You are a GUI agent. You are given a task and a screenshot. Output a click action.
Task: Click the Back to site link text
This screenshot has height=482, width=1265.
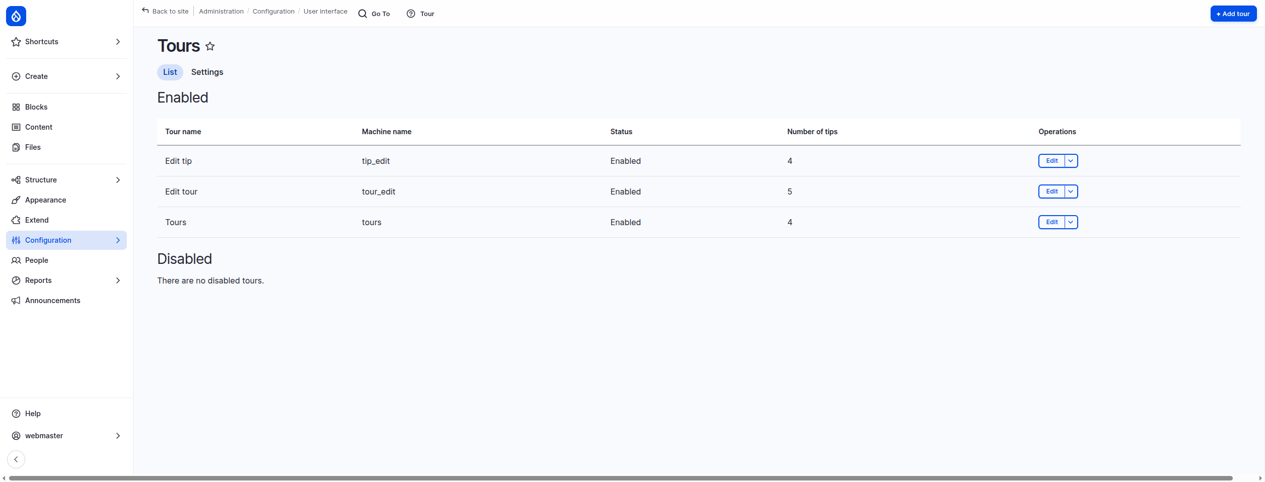(171, 12)
